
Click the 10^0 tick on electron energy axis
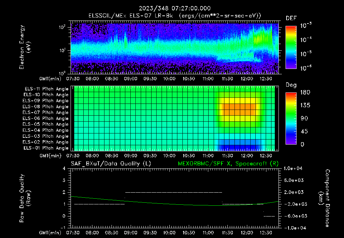62,73
